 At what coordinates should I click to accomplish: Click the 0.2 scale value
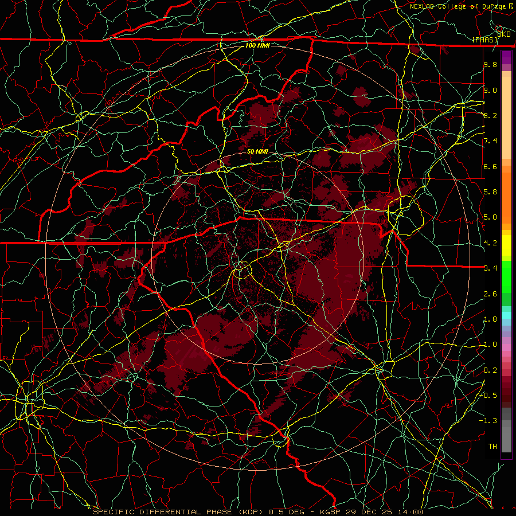coord(490,370)
